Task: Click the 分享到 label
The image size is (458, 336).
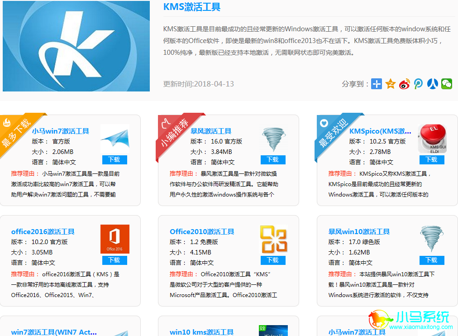Action: tap(355, 84)
